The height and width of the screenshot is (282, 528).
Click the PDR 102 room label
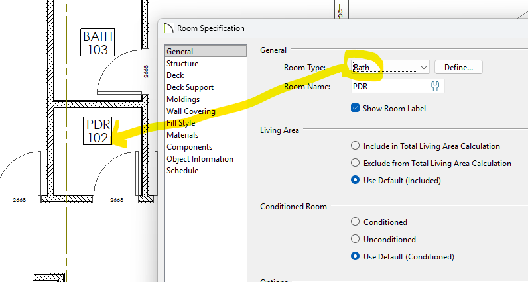pyautogui.click(x=98, y=131)
